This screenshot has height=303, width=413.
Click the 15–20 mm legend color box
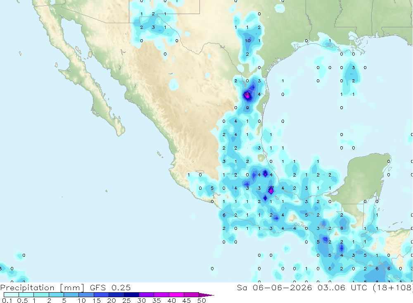102,295
